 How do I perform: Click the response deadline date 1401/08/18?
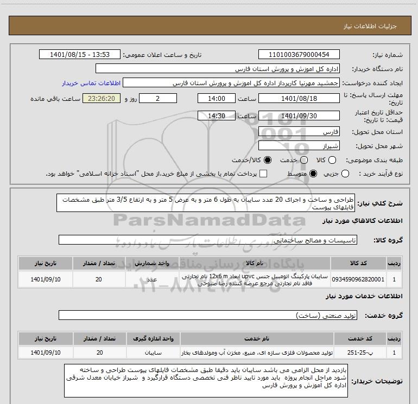point(299,98)
